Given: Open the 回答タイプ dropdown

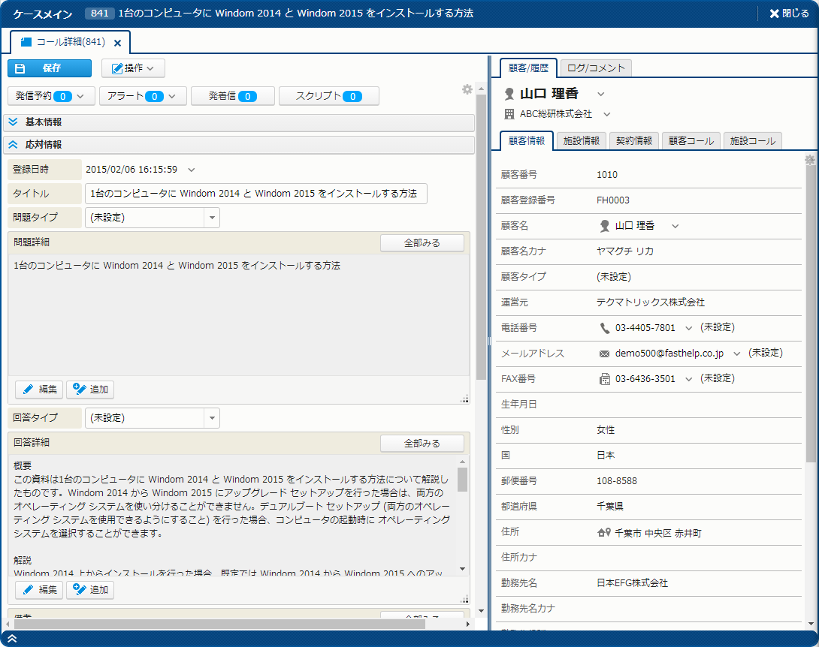Looking at the screenshot, I should pos(212,418).
